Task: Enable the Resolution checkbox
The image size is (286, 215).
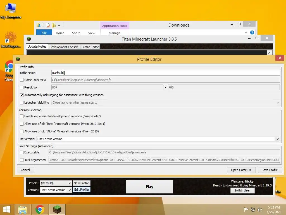Action: tap(22, 87)
